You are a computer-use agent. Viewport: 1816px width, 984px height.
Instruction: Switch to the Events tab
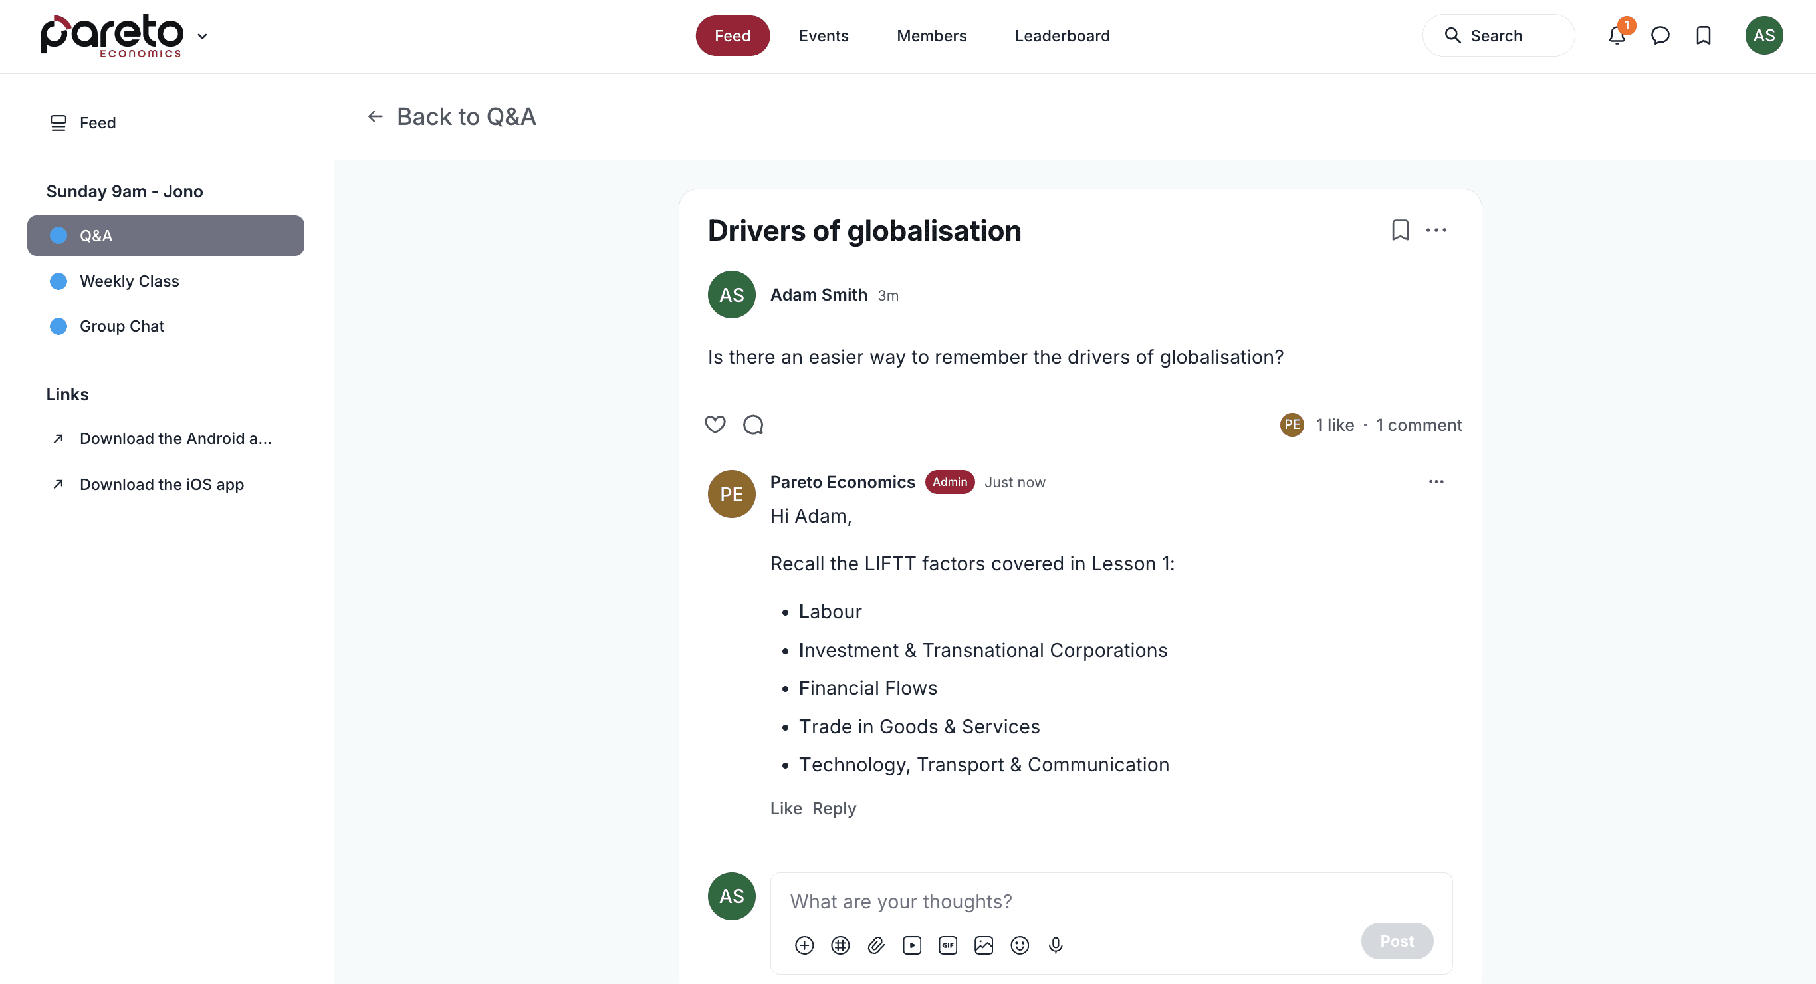[823, 35]
